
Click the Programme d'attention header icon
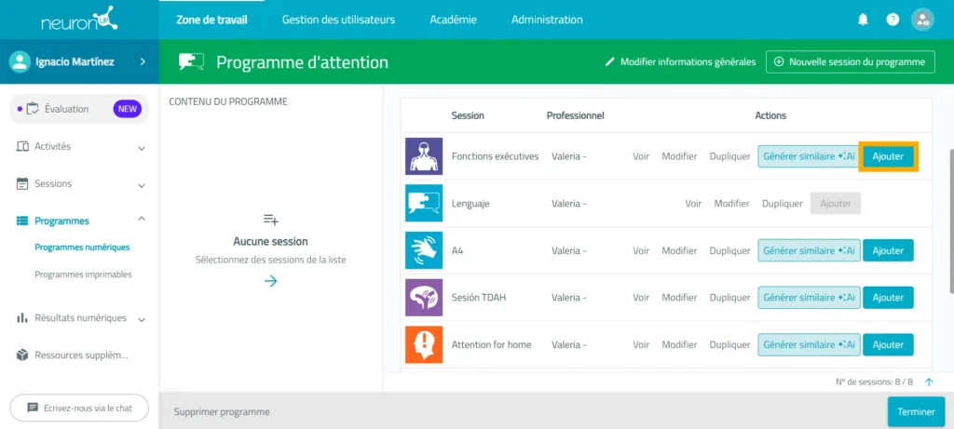191,62
